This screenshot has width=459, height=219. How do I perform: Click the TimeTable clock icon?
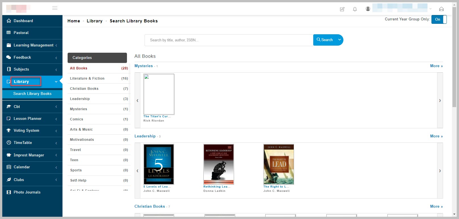pos(9,143)
